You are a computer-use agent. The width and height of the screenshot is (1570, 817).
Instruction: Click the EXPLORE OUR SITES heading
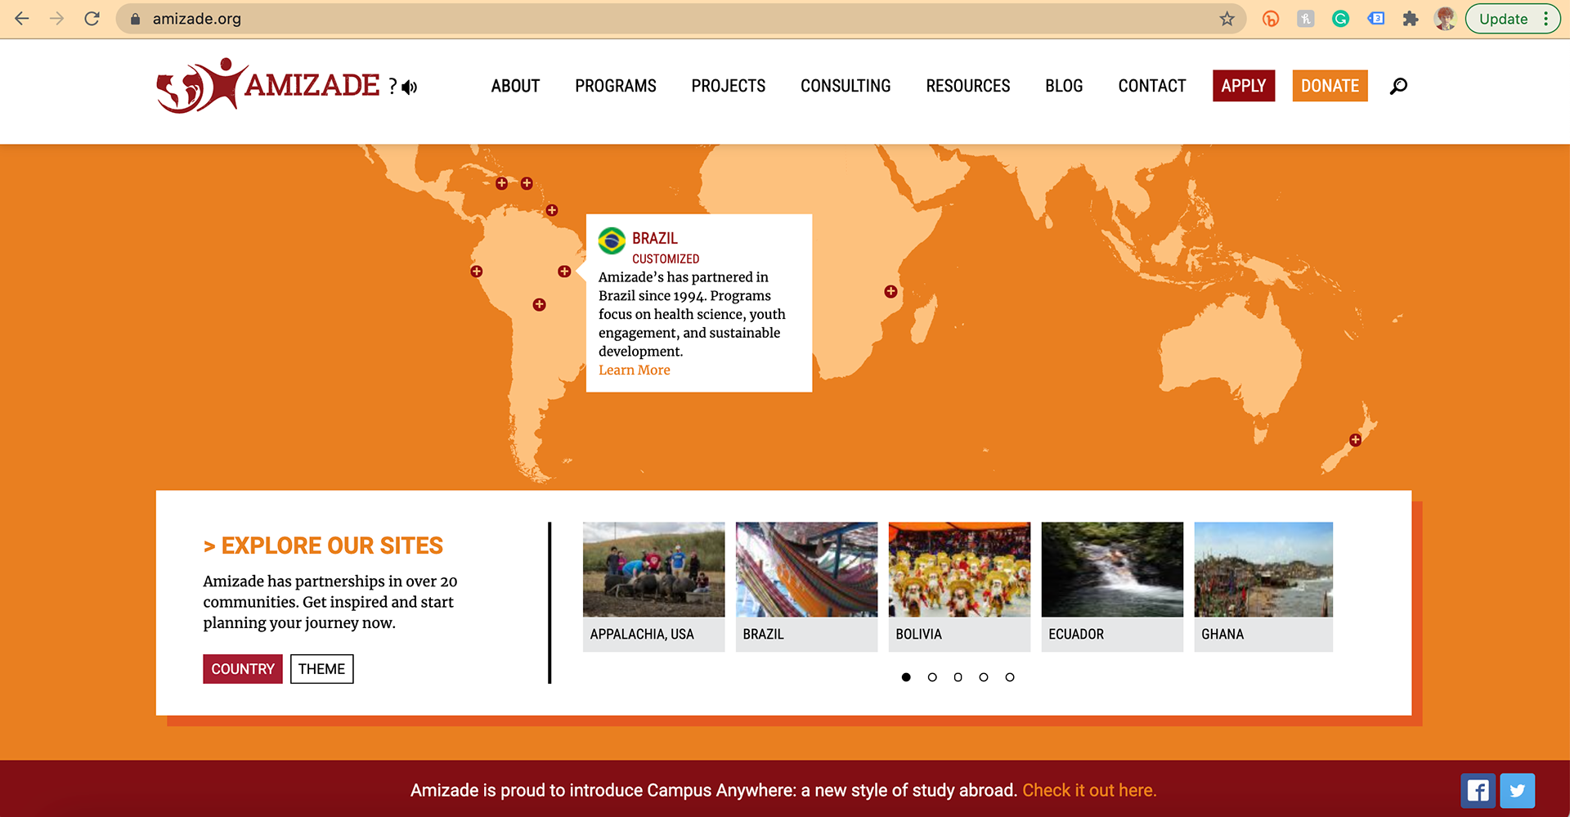coord(323,545)
